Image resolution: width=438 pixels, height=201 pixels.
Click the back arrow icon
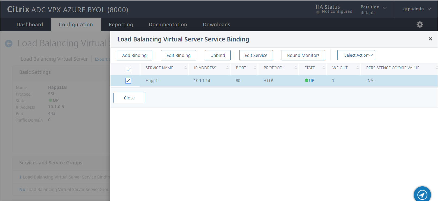9,43
